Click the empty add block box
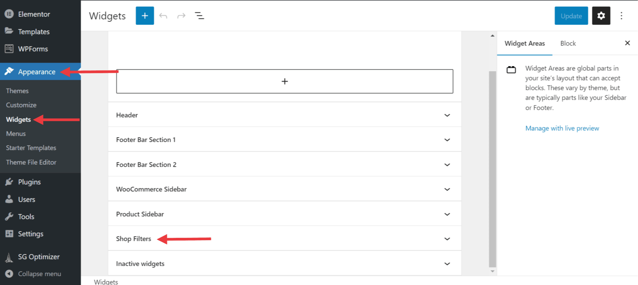The image size is (638, 285). pos(284,82)
